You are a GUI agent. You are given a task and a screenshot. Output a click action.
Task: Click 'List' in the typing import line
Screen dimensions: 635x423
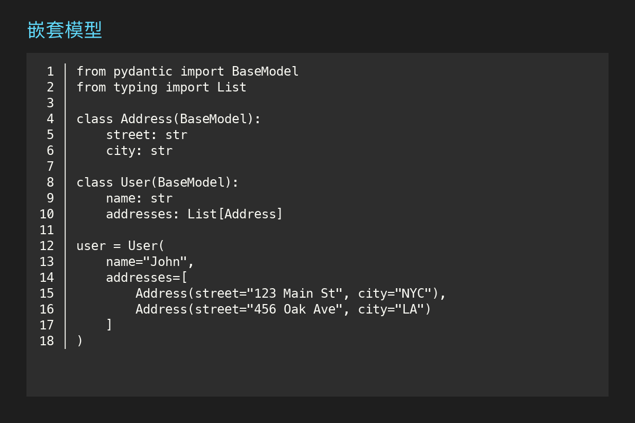tap(232, 87)
